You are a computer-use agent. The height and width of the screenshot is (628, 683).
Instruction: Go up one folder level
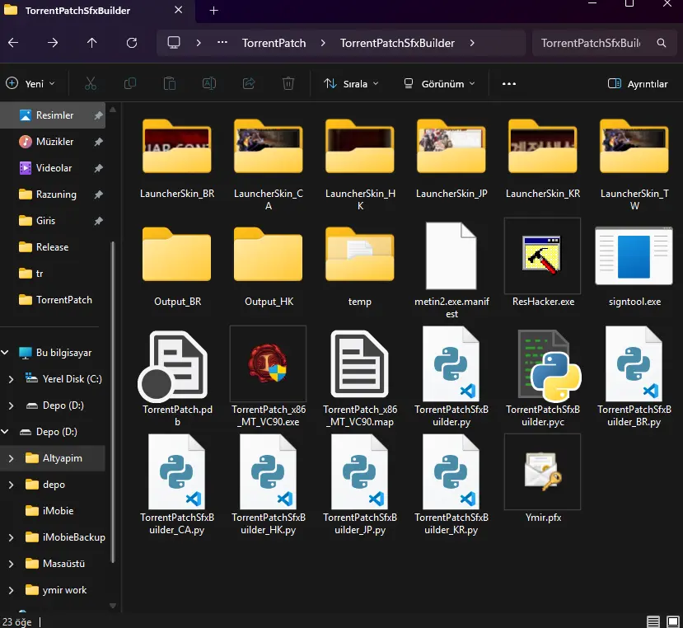92,43
